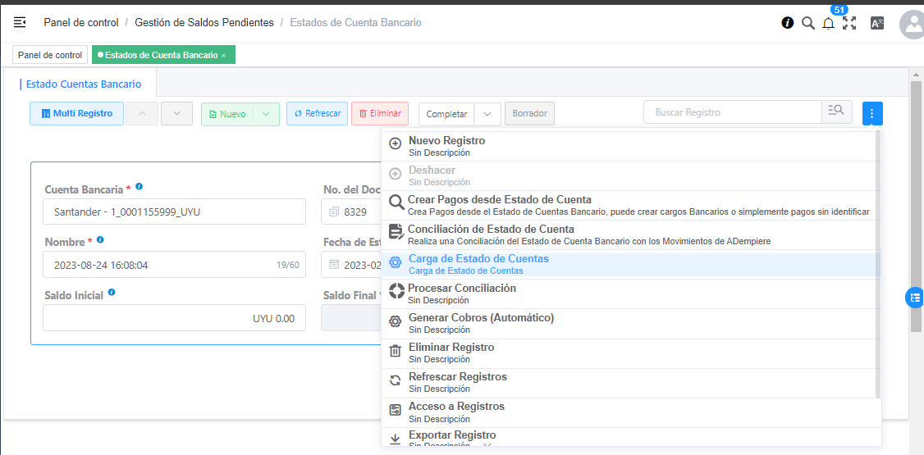Screen dimensions: 924x455
Task: Click the Refrescar button
Action: click(317, 114)
